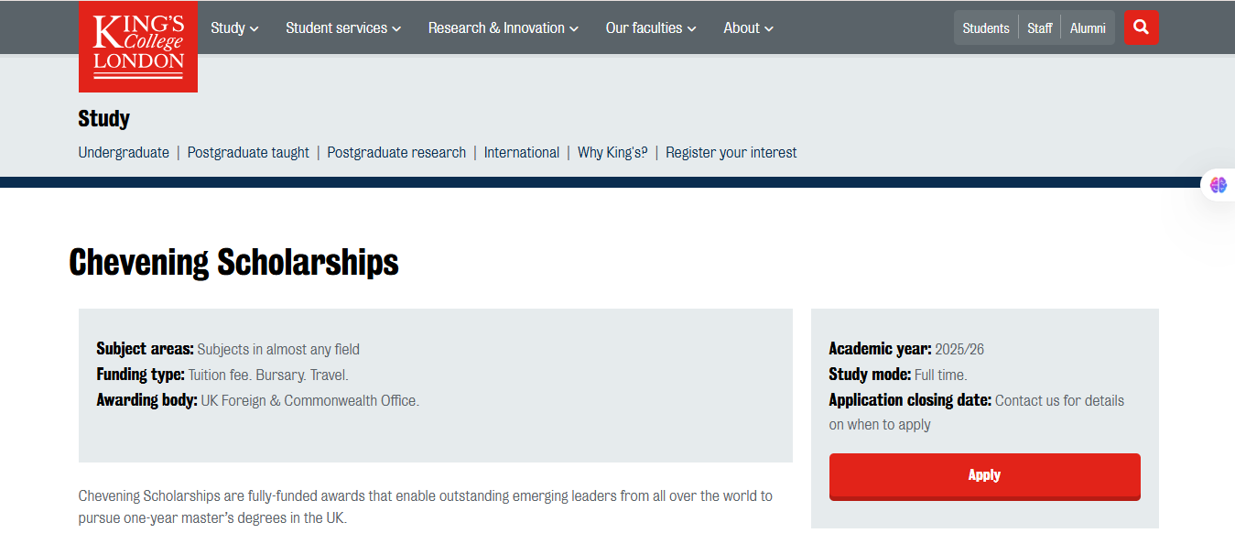Screen dimensions: 1235x544
Task: Open the Postgraduate research section
Action: click(396, 153)
